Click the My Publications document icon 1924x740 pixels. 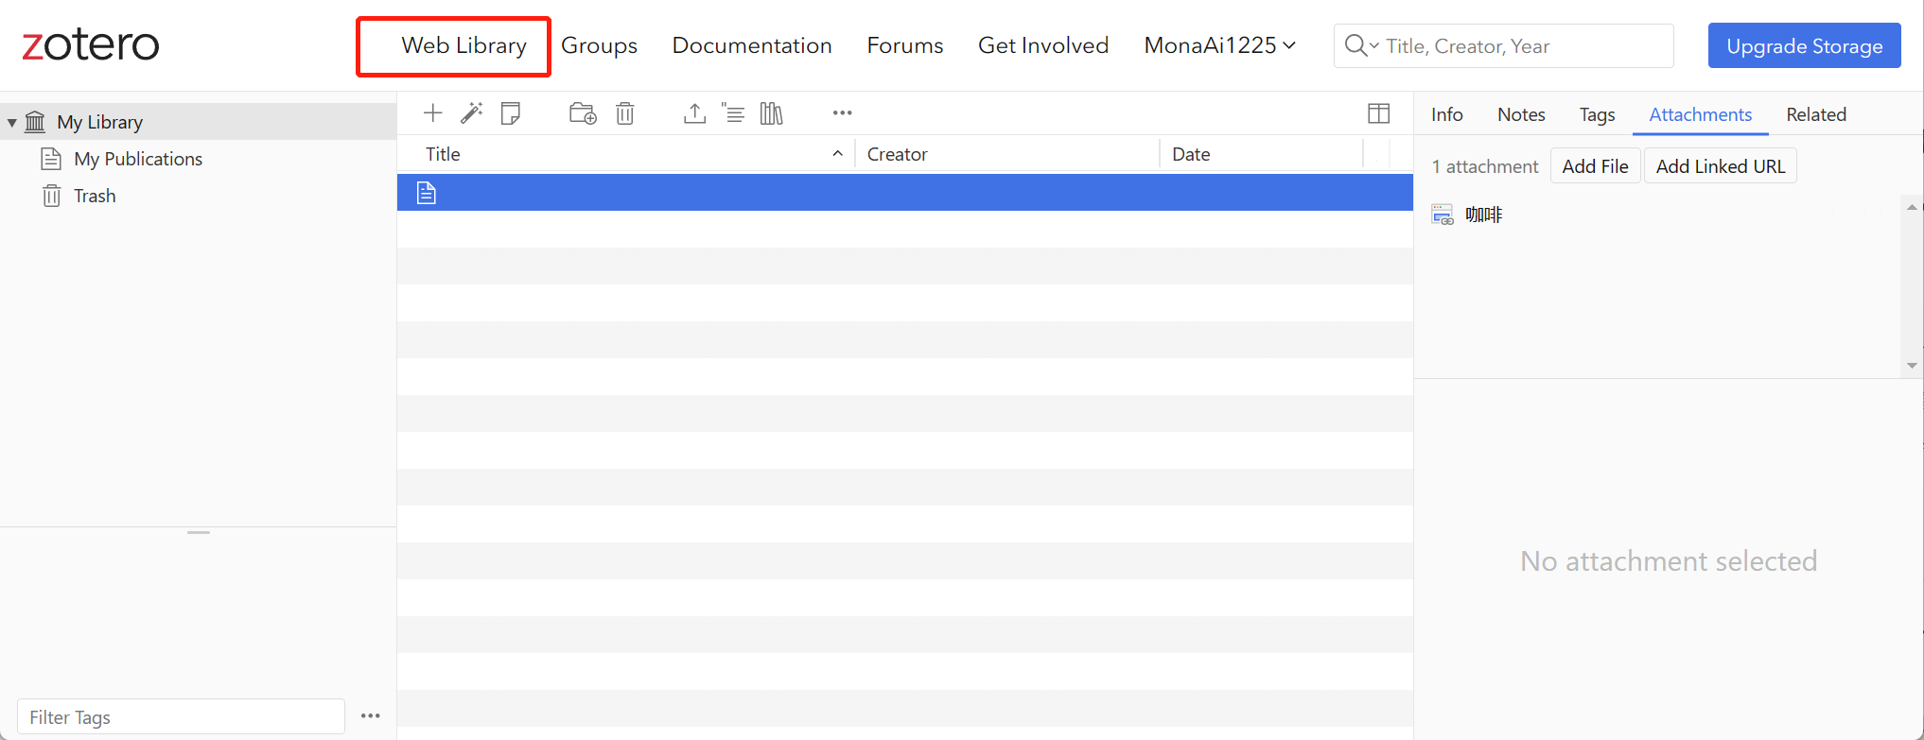(51, 159)
